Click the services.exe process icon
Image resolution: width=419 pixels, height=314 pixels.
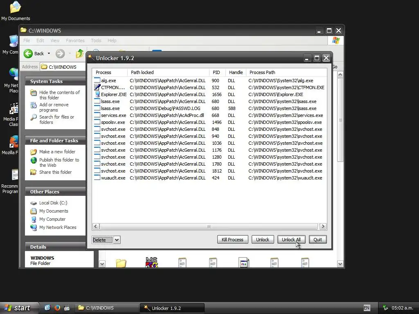click(97, 115)
